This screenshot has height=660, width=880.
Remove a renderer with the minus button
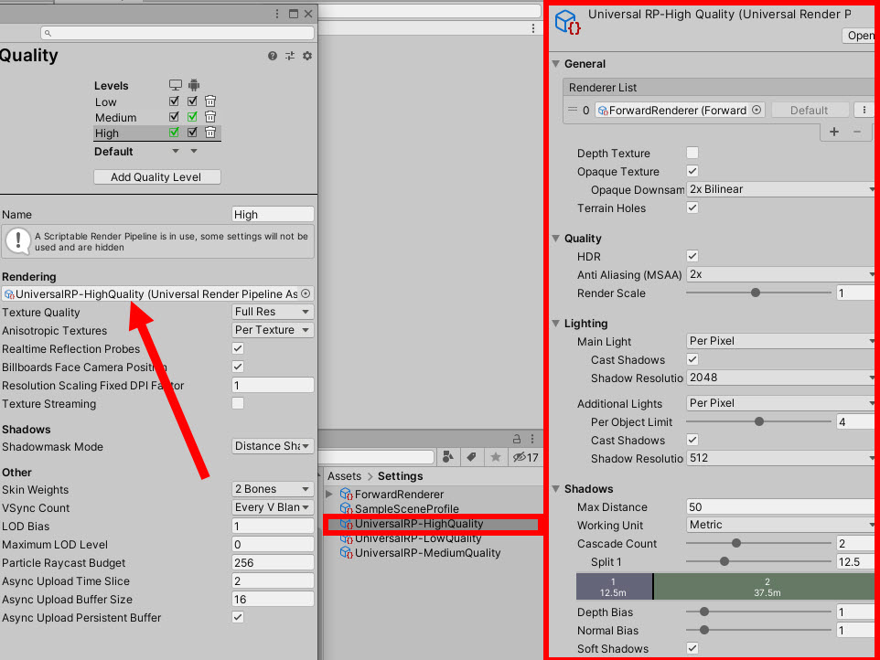point(857,132)
